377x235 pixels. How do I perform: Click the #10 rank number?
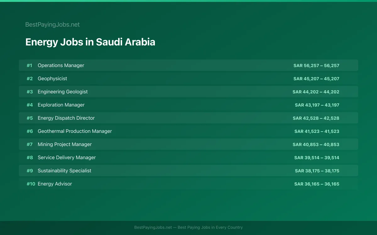pyautogui.click(x=31, y=184)
